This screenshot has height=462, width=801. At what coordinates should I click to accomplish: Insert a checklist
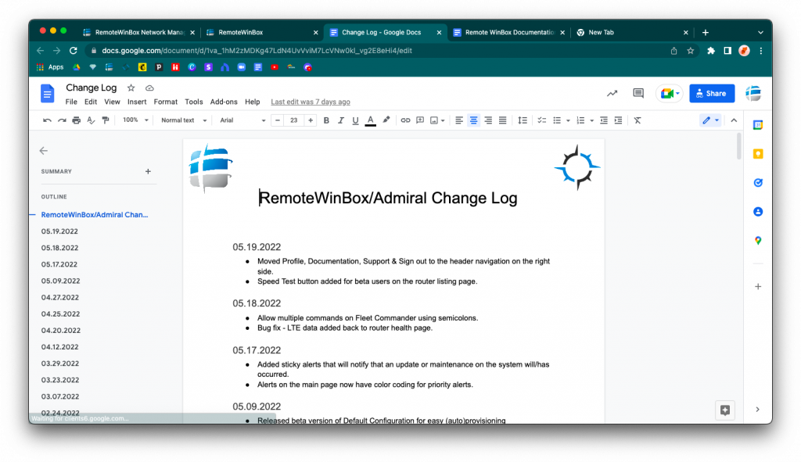point(542,120)
